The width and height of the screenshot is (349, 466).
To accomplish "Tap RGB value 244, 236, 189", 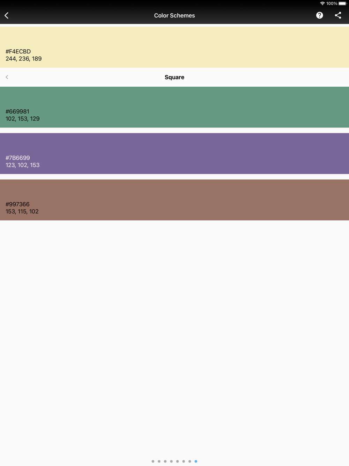I will pyautogui.click(x=23, y=59).
